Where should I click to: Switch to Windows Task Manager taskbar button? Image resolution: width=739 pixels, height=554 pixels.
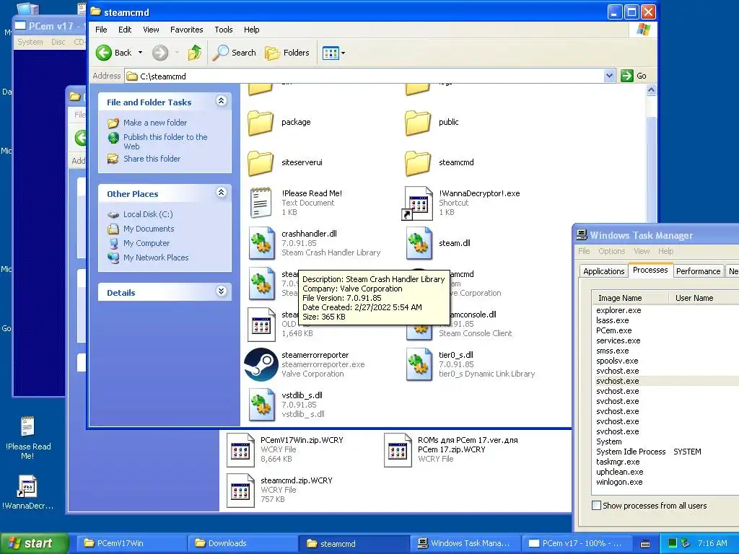pos(465,544)
